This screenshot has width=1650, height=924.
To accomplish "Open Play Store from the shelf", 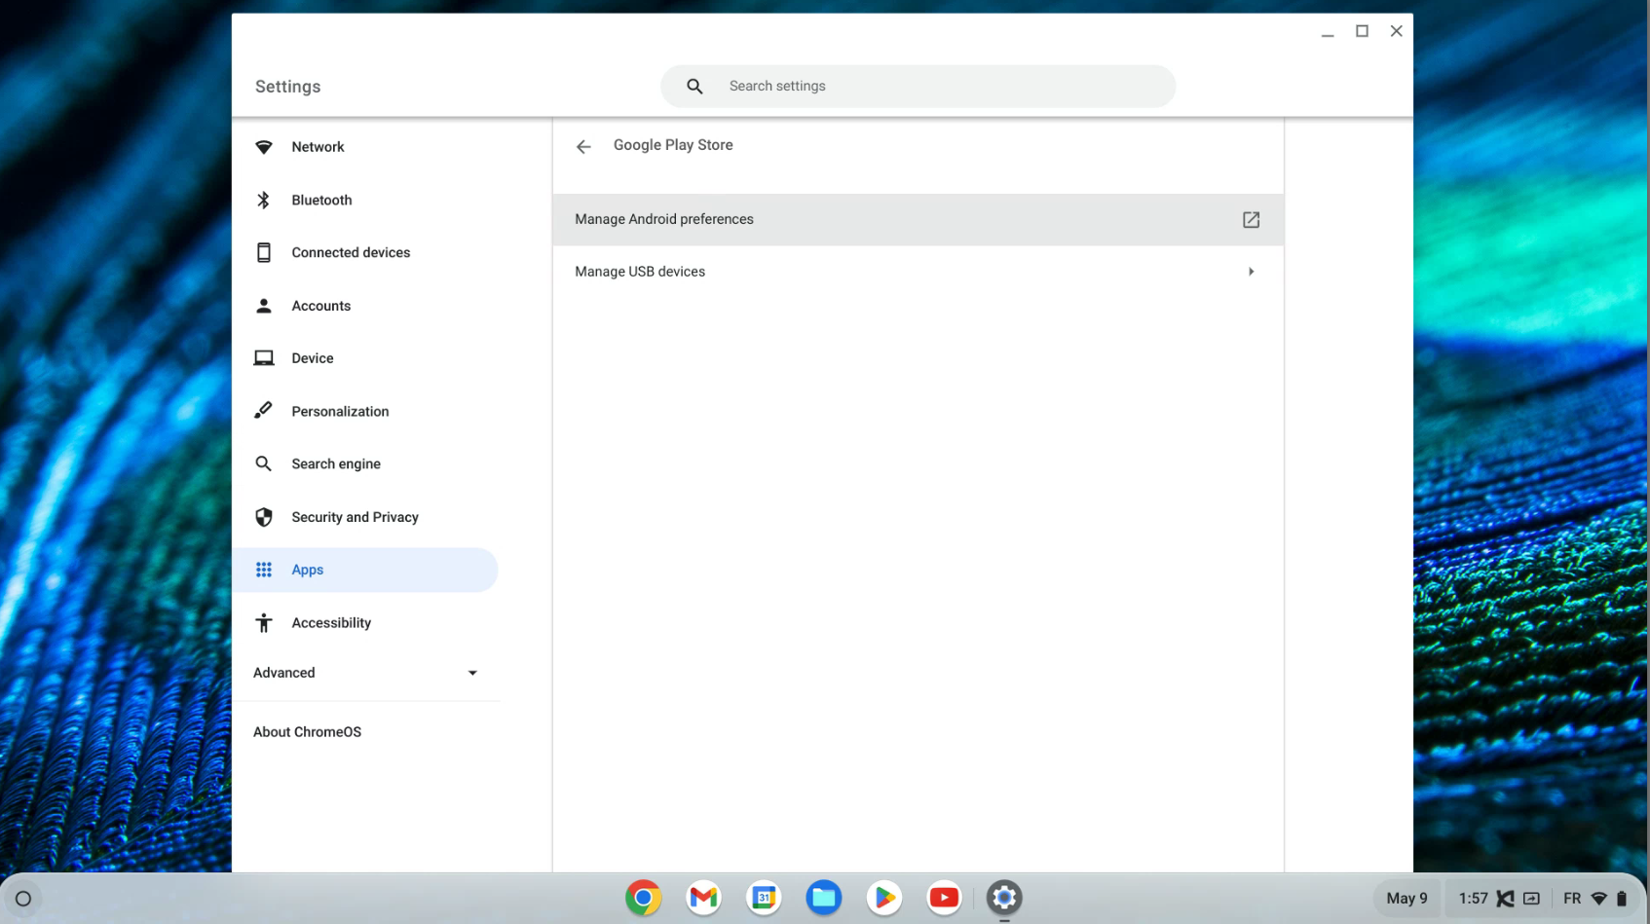I will [x=884, y=898].
